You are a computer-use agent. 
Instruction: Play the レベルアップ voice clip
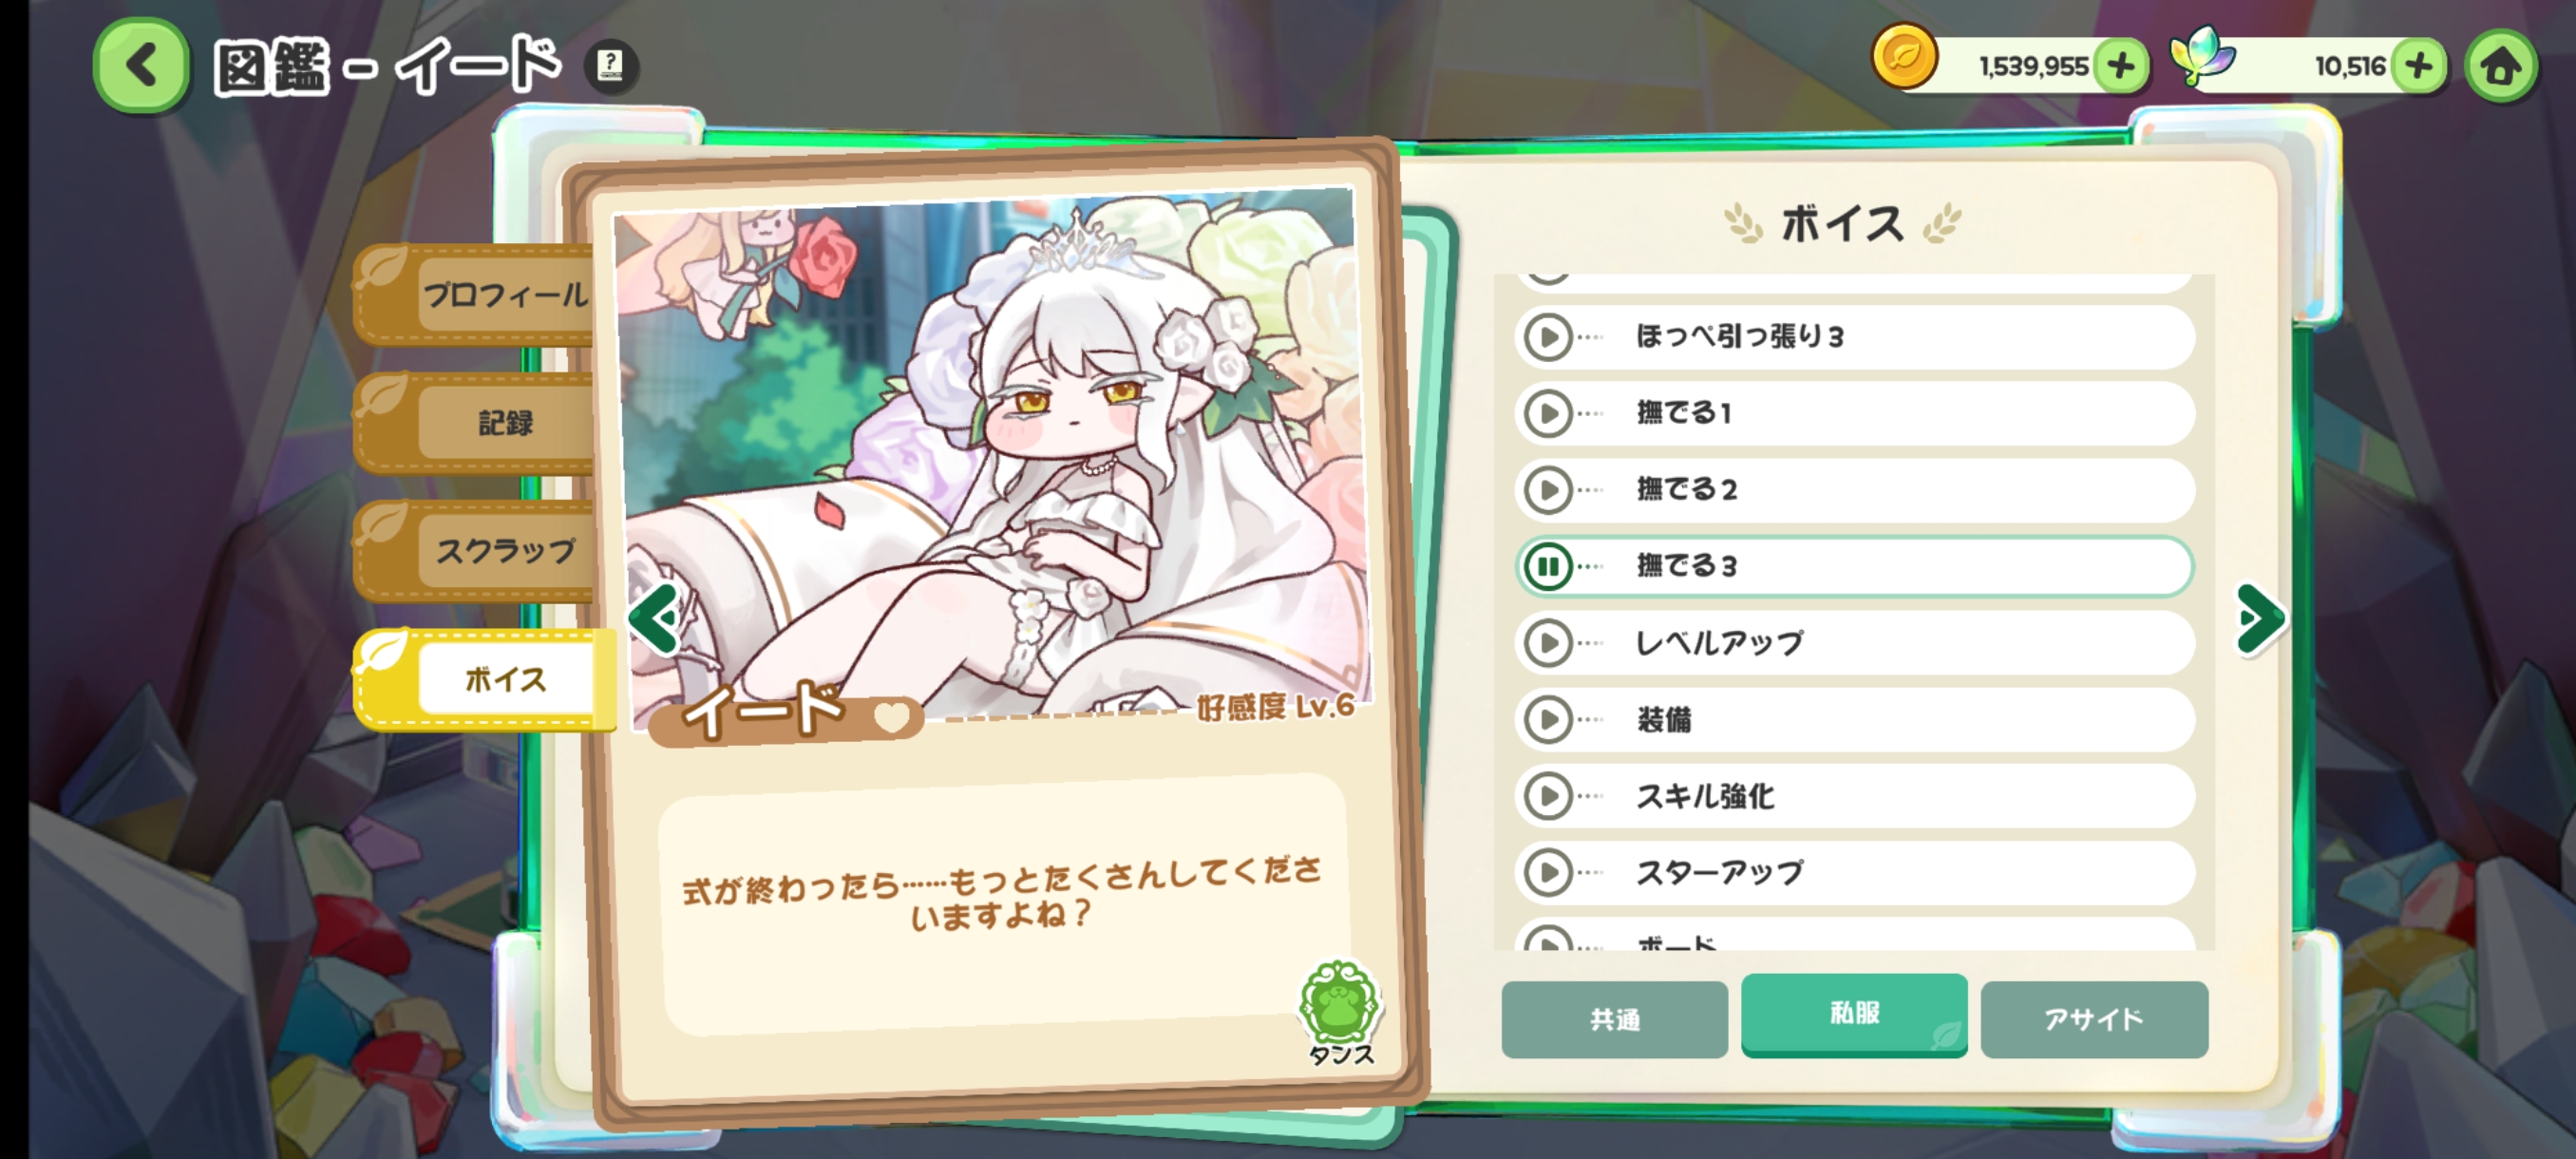pos(1548,642)
